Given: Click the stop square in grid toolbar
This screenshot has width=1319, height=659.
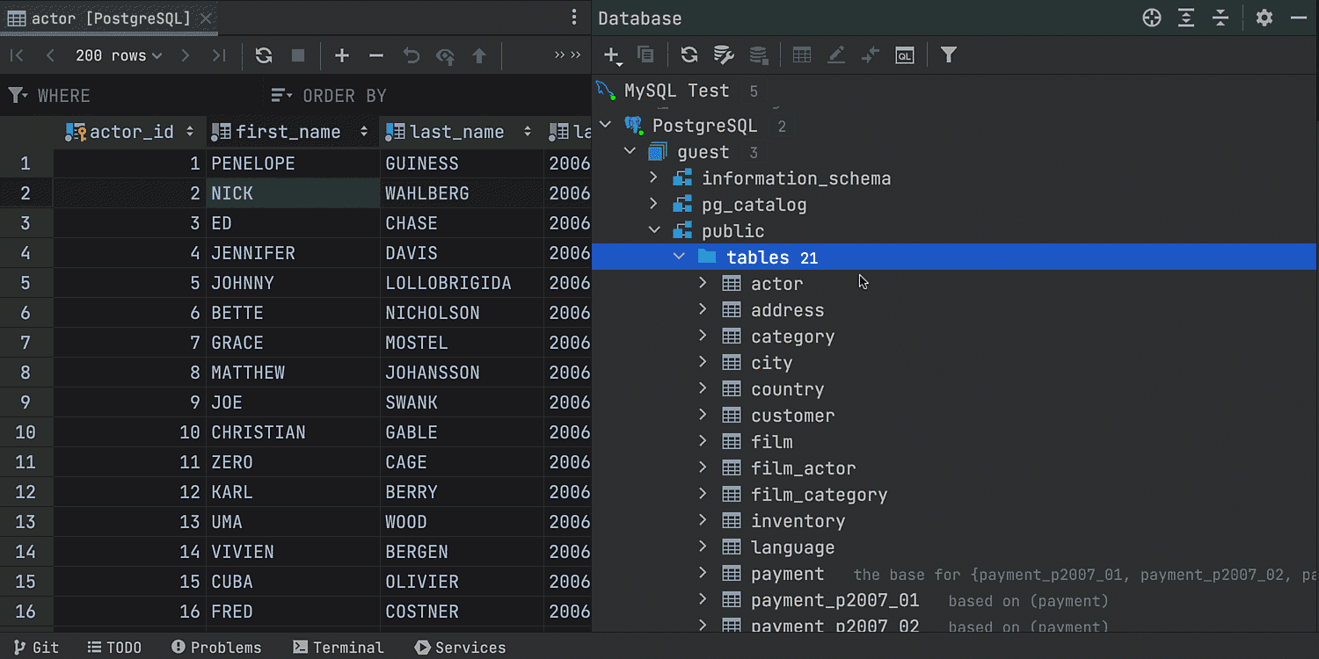Looking at the screenshot, I should (298, 55).
